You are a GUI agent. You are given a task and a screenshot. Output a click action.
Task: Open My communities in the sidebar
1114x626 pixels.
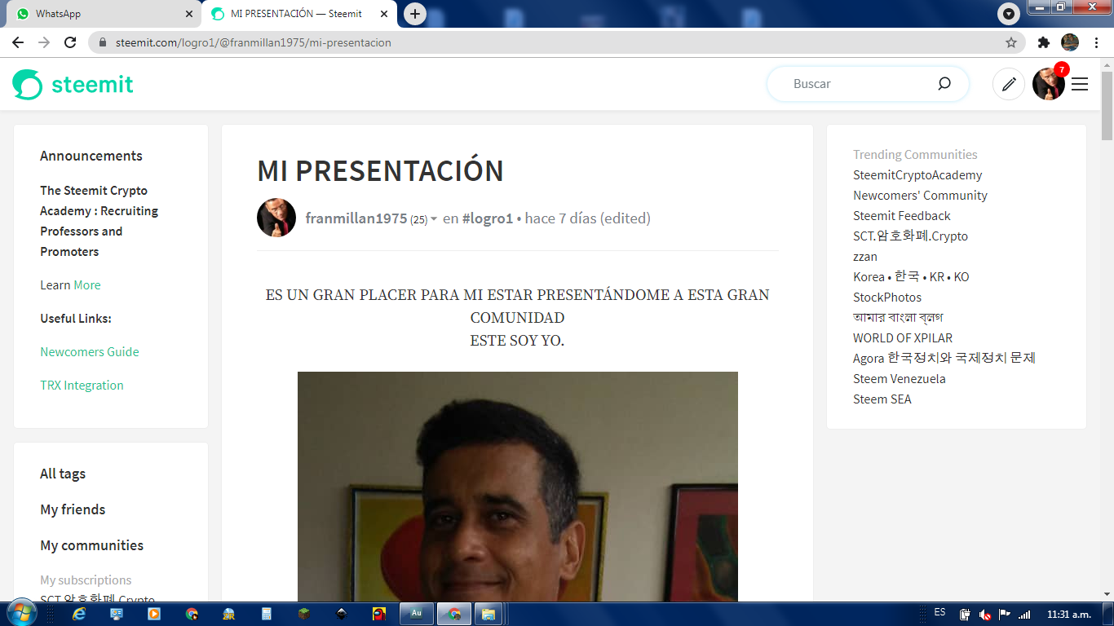pos(91,545)
